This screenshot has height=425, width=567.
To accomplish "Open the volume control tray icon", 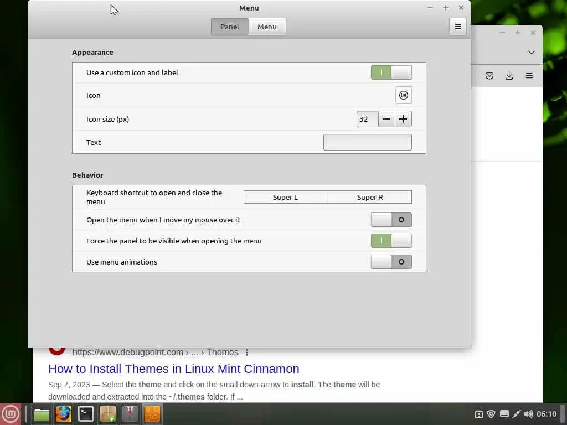I will pos(528,414).
